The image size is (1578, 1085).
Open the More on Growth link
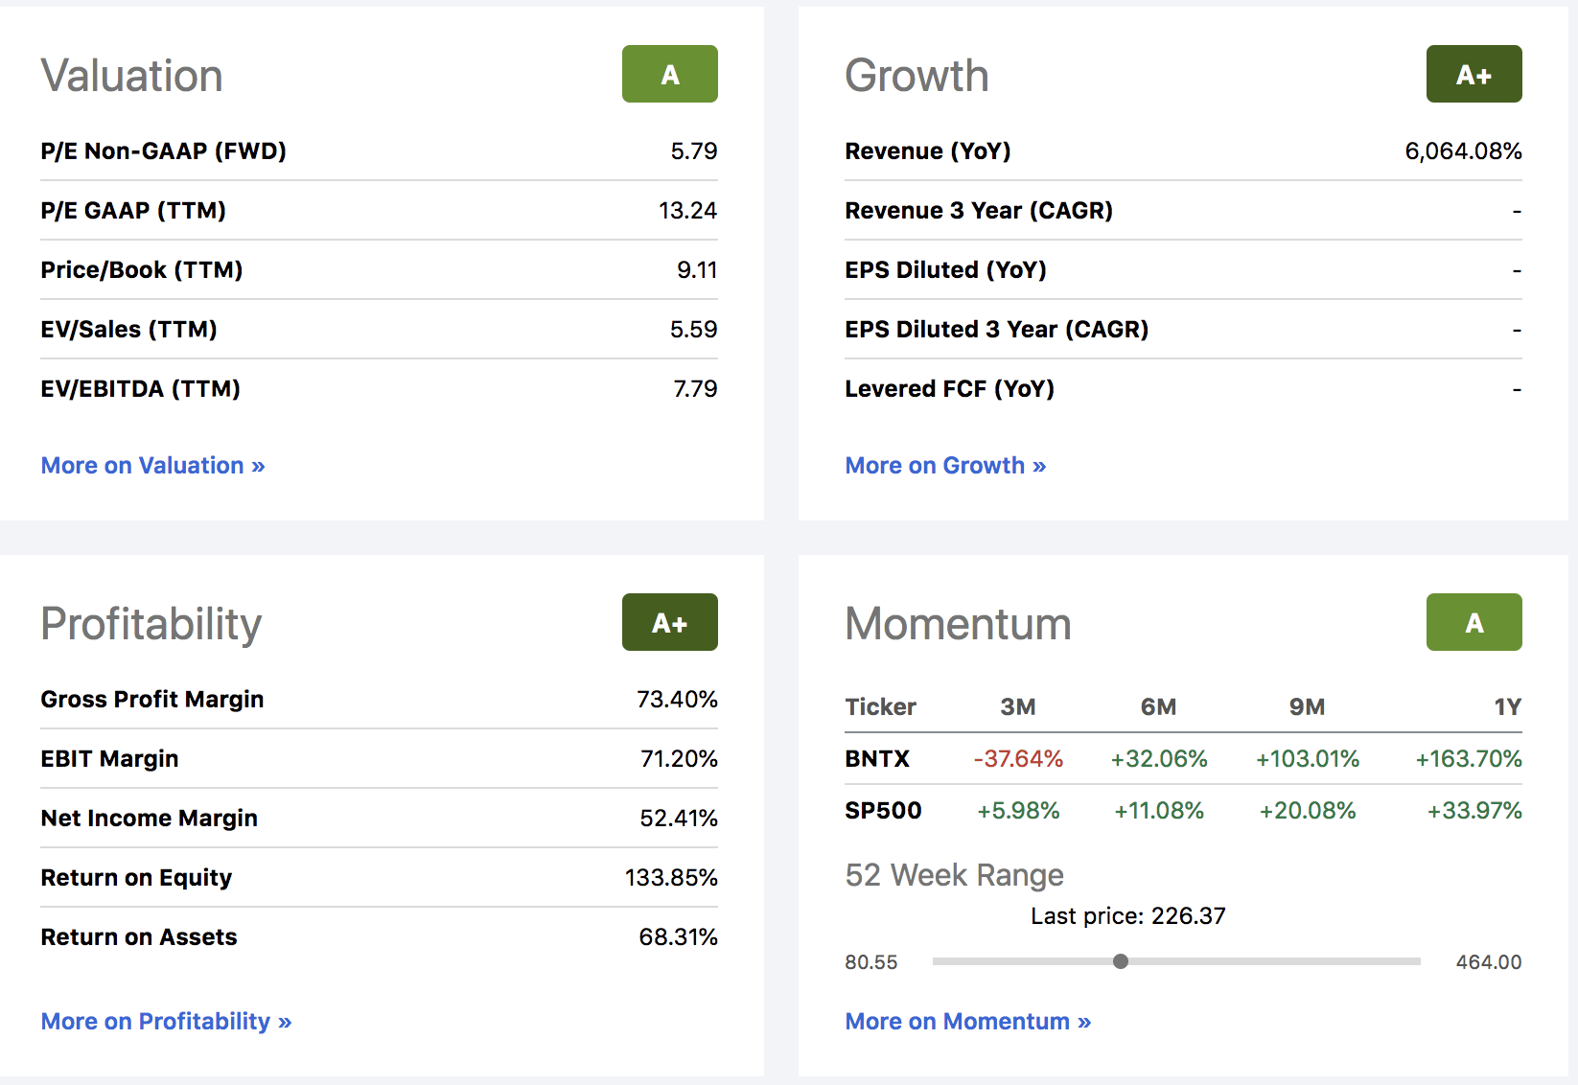[x=945, y=466]
